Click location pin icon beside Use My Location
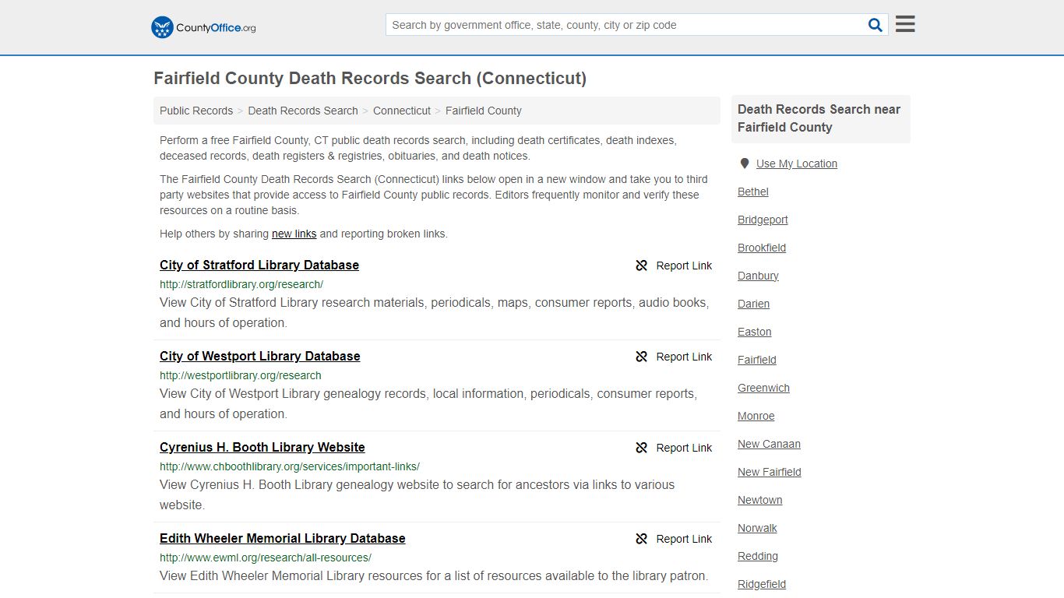 pyautogui.click(x=745, y=164)
